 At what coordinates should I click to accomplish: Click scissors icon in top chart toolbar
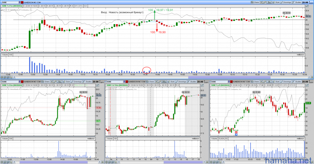(x=262, y=2)
